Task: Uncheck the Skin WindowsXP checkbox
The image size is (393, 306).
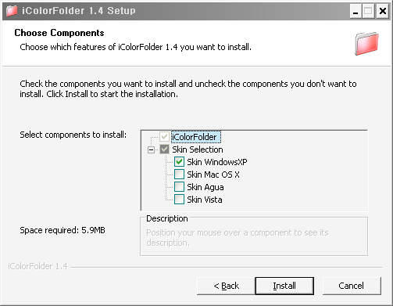Action: pyautogui.click(x=179, y=162)
